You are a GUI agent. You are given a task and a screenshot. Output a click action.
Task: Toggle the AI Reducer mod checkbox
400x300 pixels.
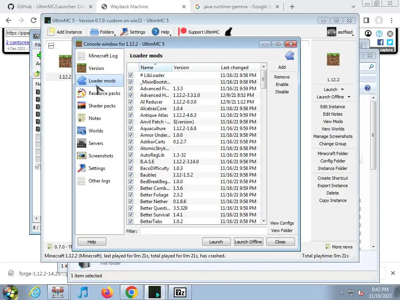coord(130,102)
